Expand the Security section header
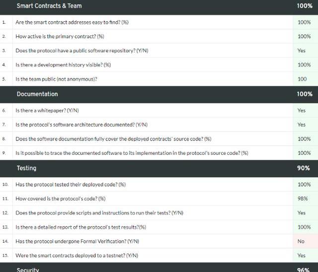The image size is (318, 272). click(28, 269)
